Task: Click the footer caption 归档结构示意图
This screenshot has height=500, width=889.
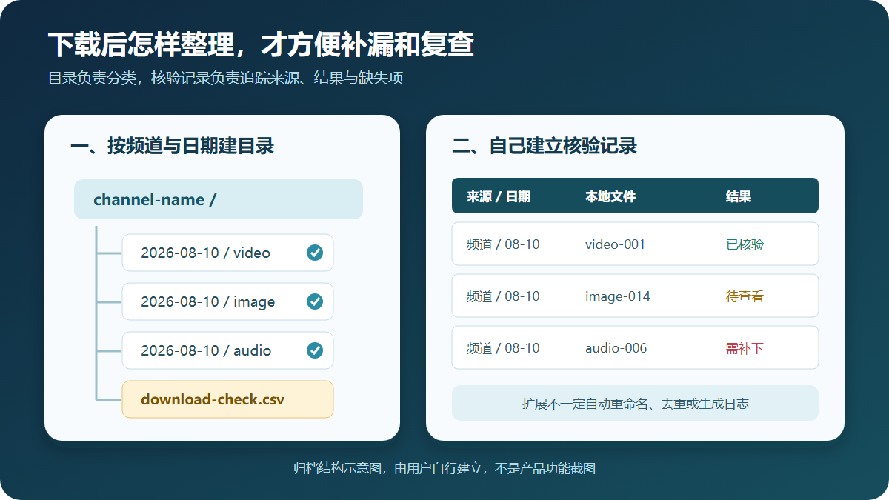Action: click(x=444, y=468)
